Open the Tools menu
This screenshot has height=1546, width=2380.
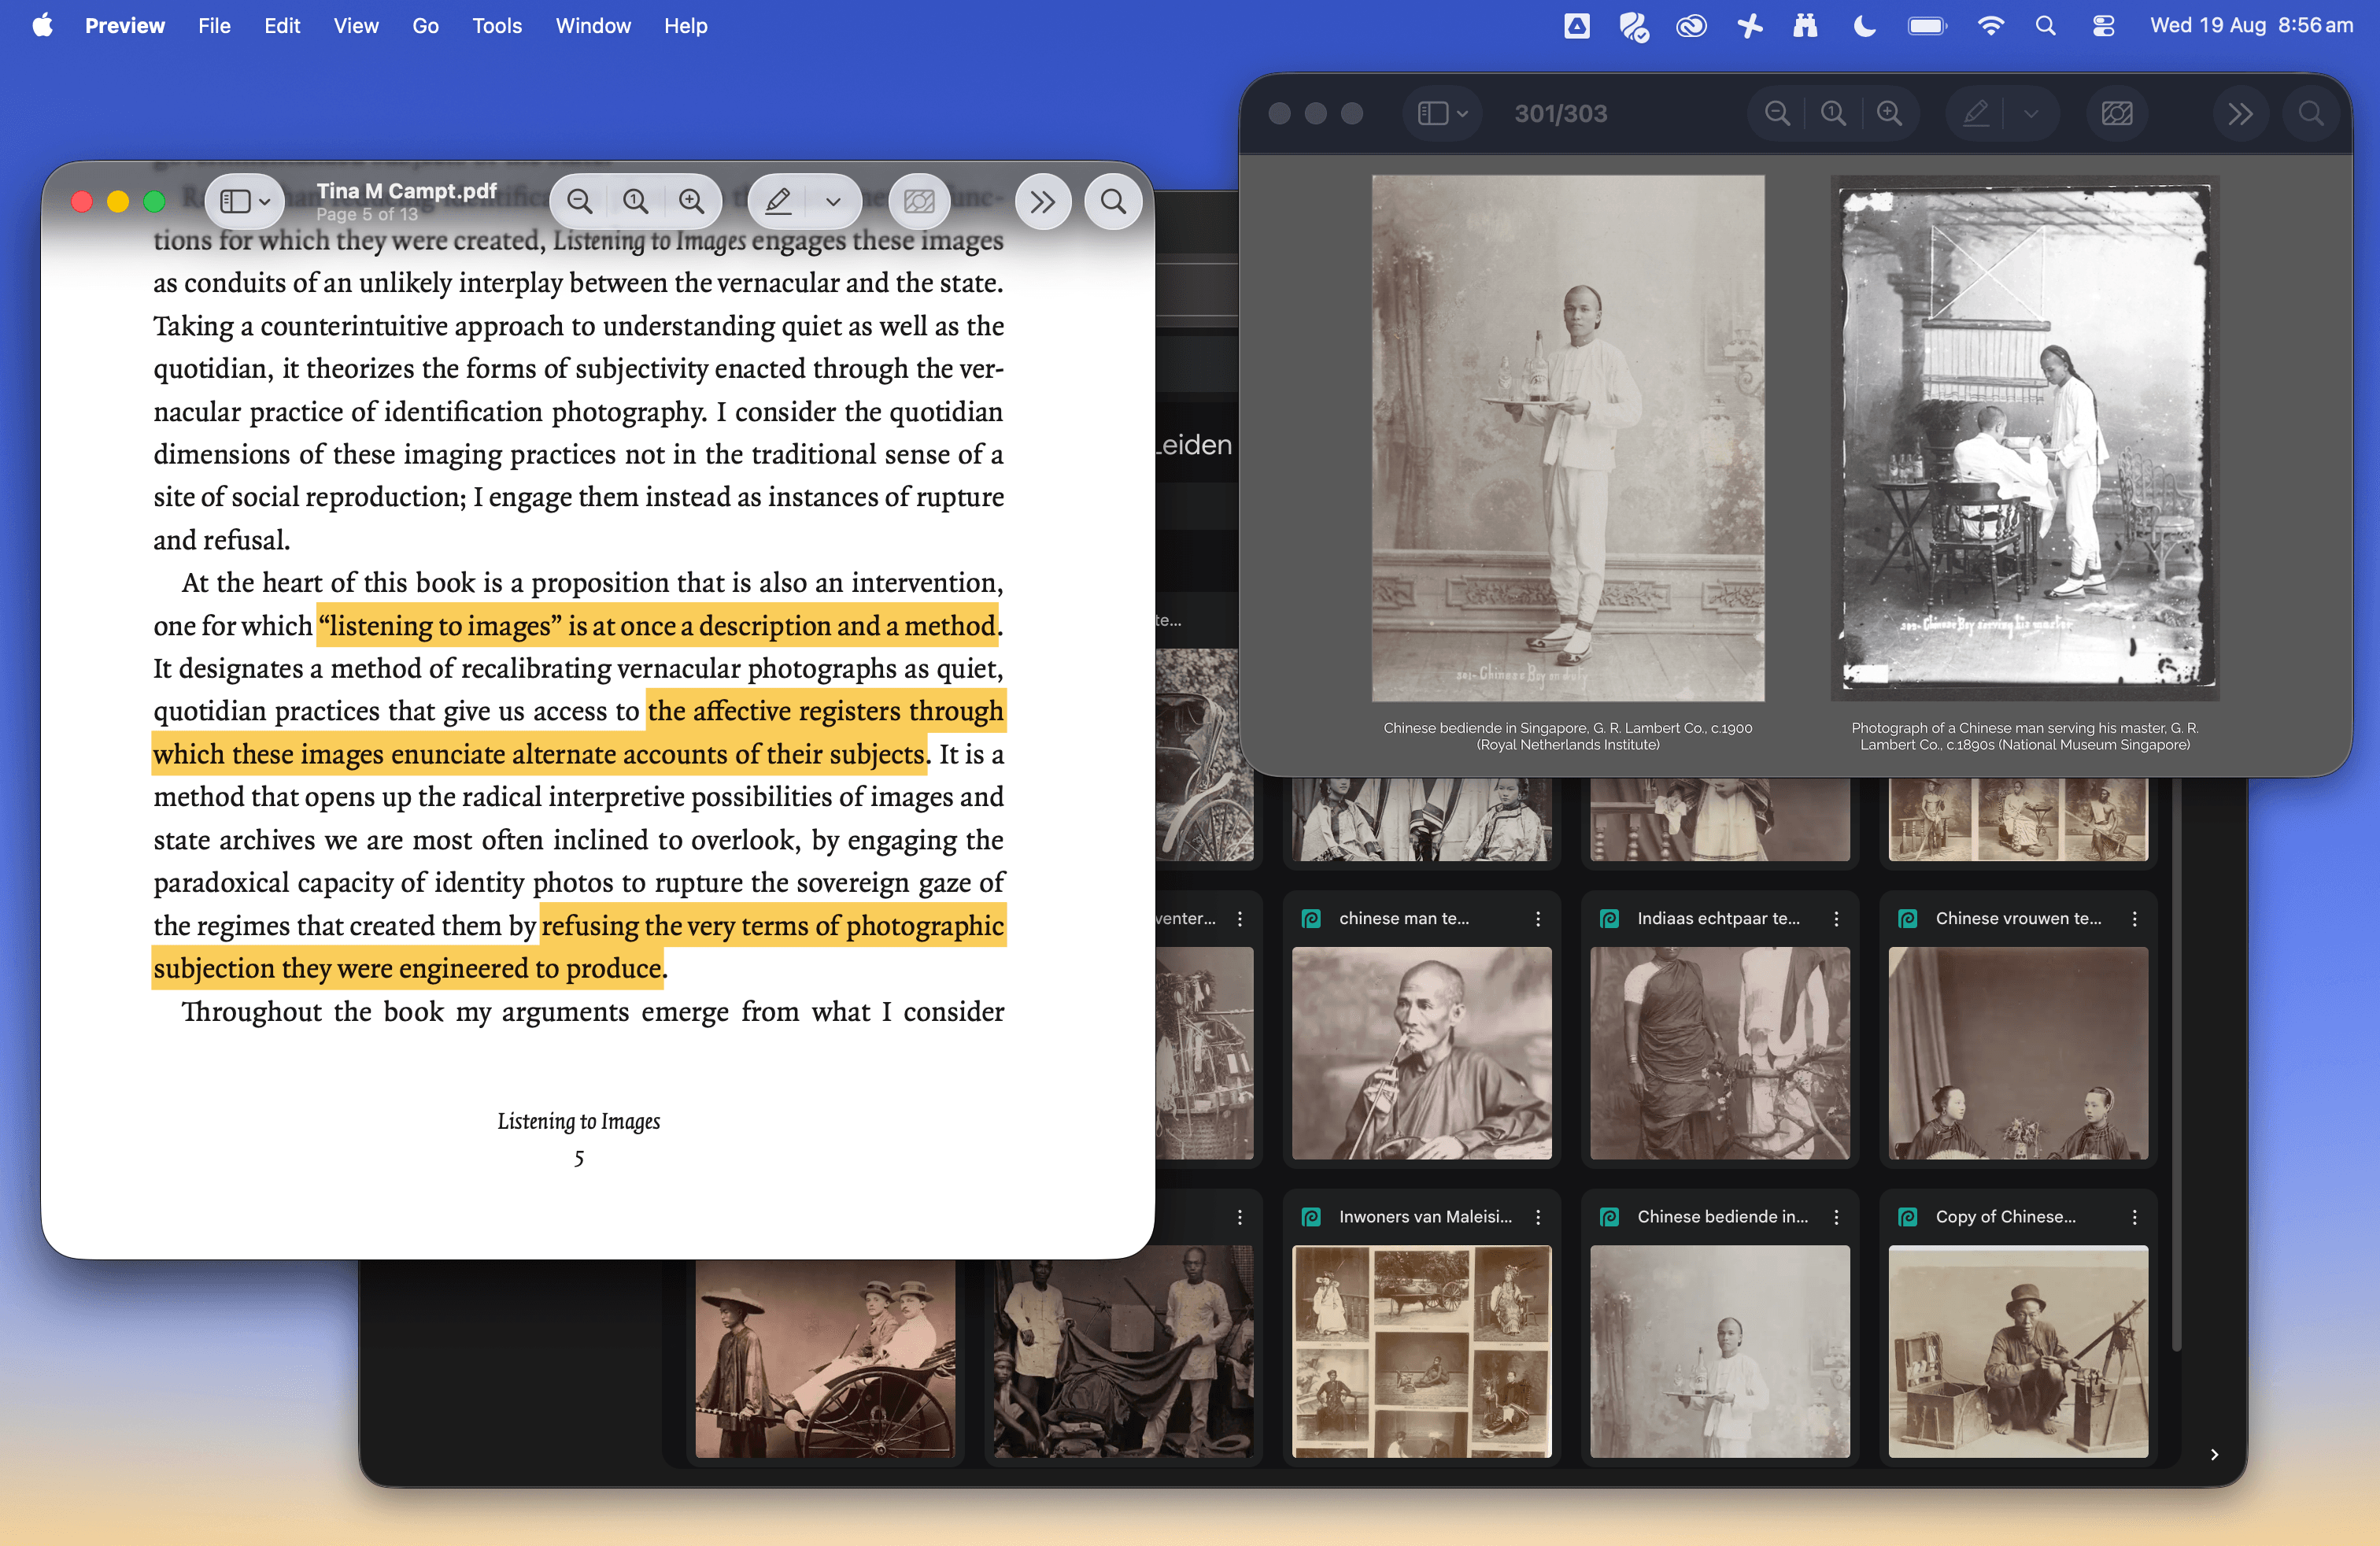tap(497, 26)
